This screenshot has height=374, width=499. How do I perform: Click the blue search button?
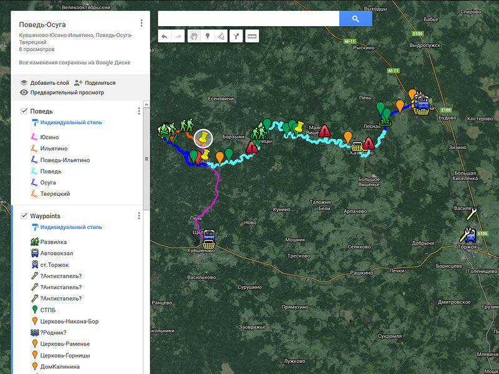click(x=356, y=19)
